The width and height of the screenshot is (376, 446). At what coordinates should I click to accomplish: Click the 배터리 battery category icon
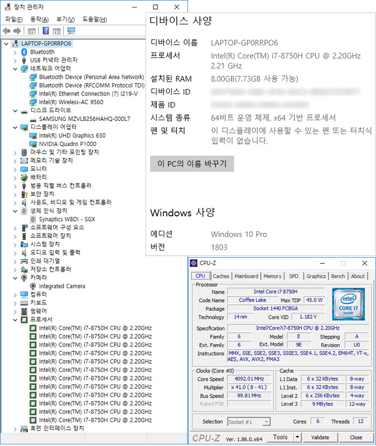pyautogui.click(x=24, y=178)
